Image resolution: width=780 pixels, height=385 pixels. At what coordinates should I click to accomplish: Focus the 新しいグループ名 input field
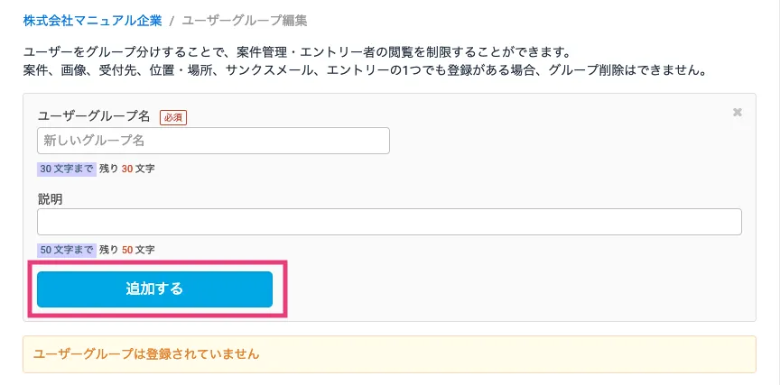(213, 141)
